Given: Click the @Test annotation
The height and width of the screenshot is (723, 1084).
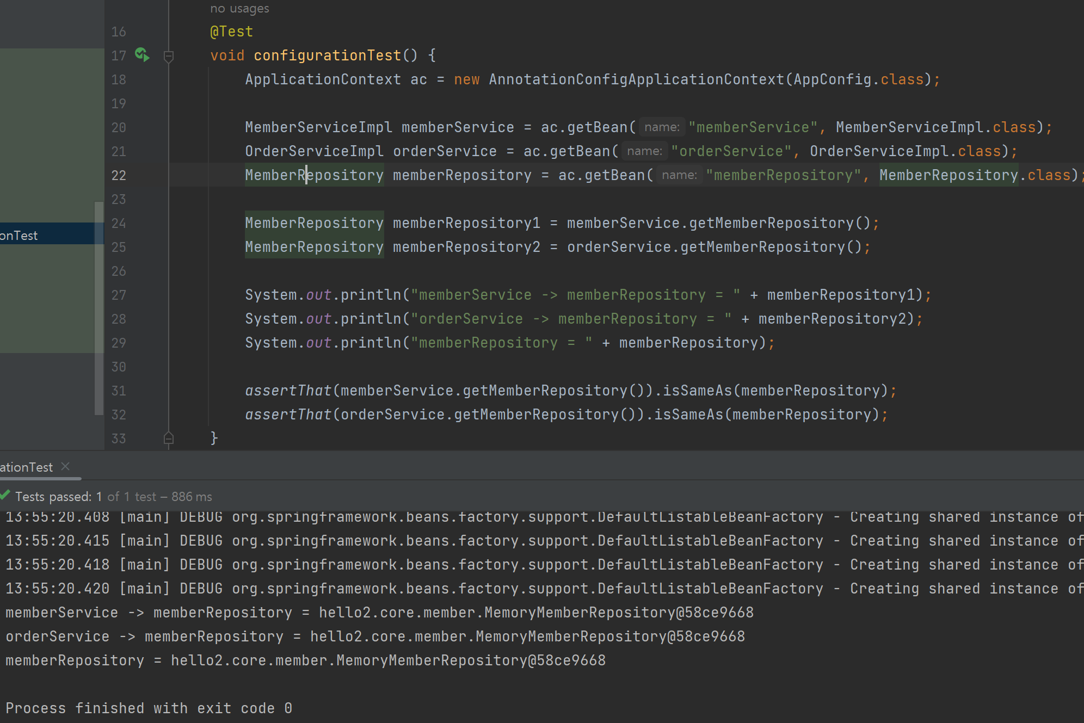Looking at the screenshot, I should pos(231,32).
